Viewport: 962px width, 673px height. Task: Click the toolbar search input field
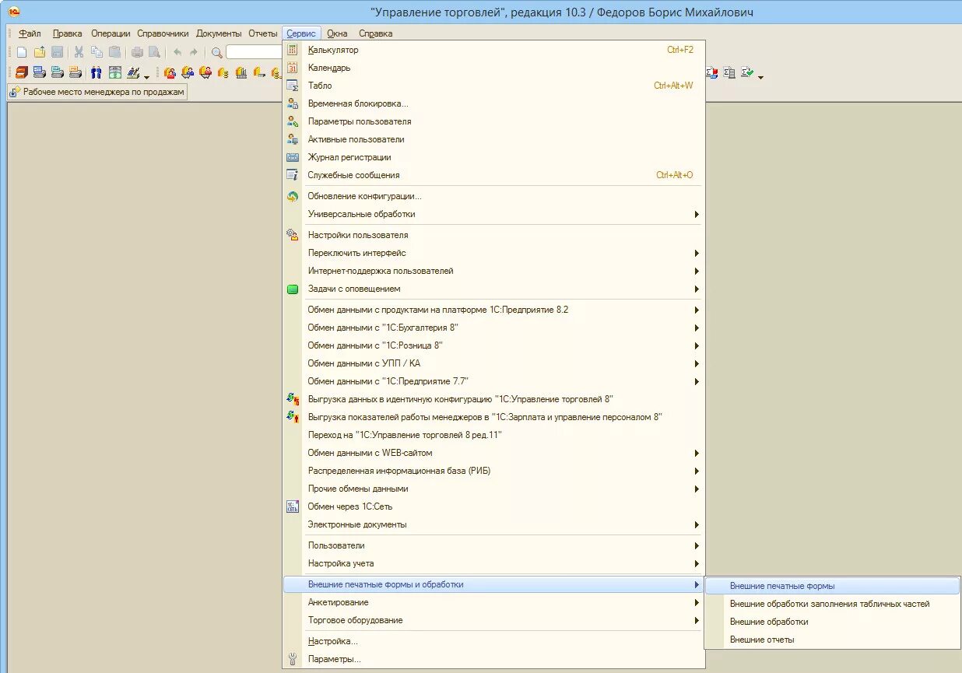[x=254, y=52]
